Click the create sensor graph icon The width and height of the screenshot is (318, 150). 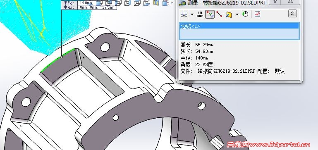257,14
